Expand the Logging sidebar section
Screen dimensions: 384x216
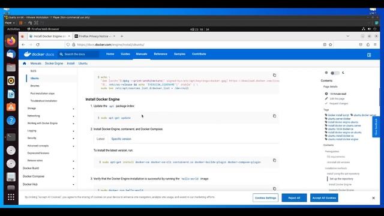(x=73, y=131)
